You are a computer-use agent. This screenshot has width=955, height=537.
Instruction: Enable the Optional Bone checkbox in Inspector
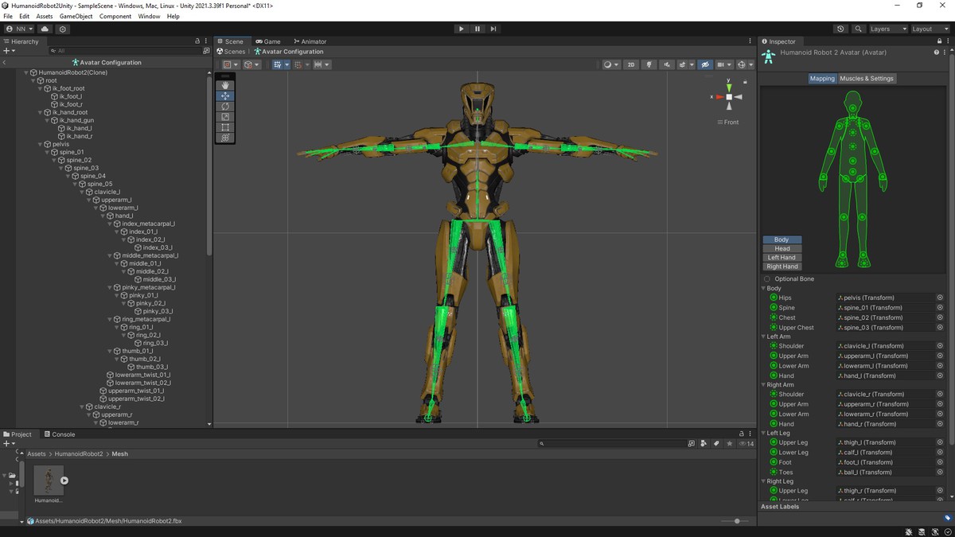click(766, 278)
